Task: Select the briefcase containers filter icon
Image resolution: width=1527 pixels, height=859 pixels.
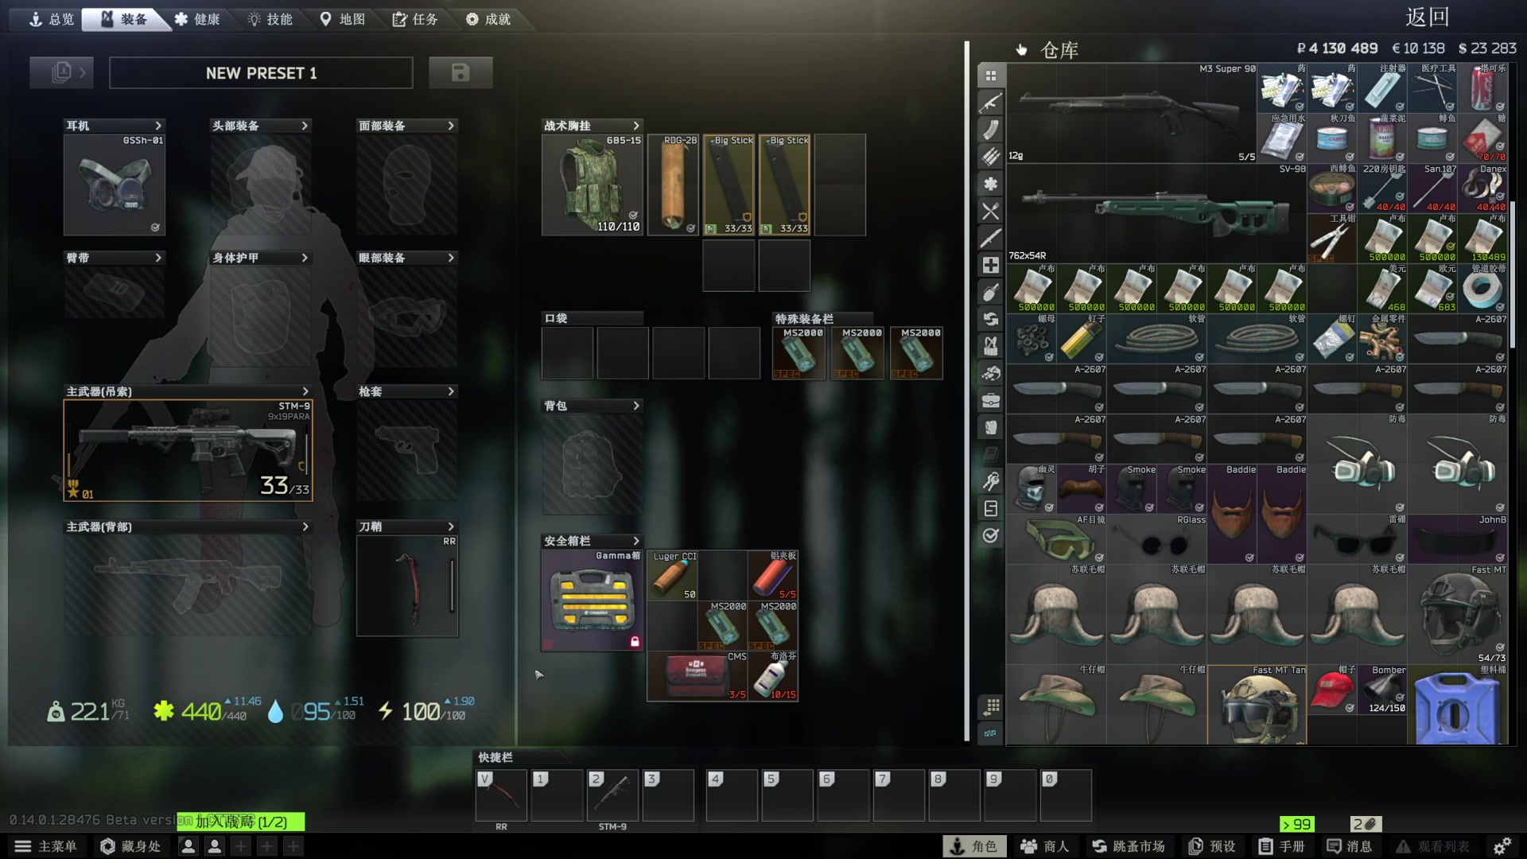Action: (991, 401)
